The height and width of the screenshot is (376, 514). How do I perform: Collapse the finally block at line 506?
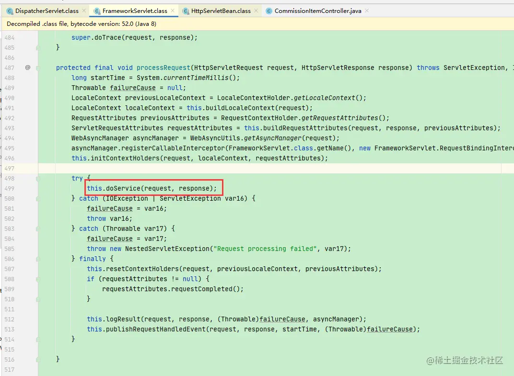[38, 259]
